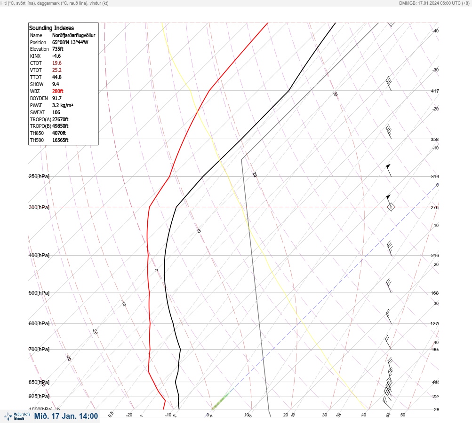472x423 pixels.
Task: Click the 925[hPa] pressure label
Action: [x=39, y=396]
